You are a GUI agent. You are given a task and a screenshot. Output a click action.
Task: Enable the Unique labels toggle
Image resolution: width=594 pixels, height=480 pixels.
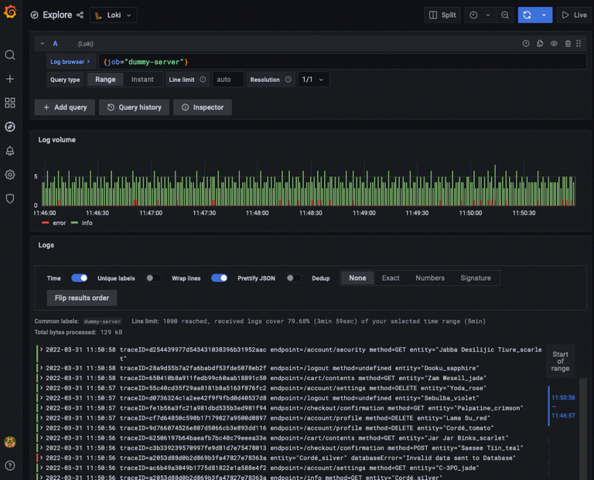pos(154,278)
